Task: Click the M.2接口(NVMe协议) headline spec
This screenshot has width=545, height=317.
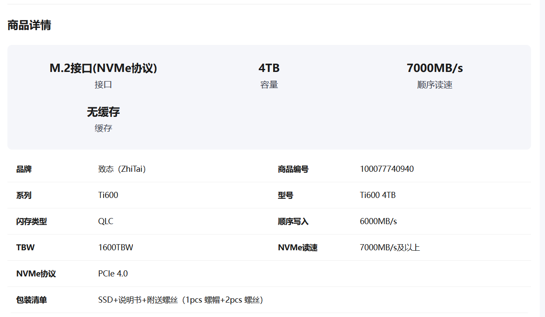Action: 103,68
